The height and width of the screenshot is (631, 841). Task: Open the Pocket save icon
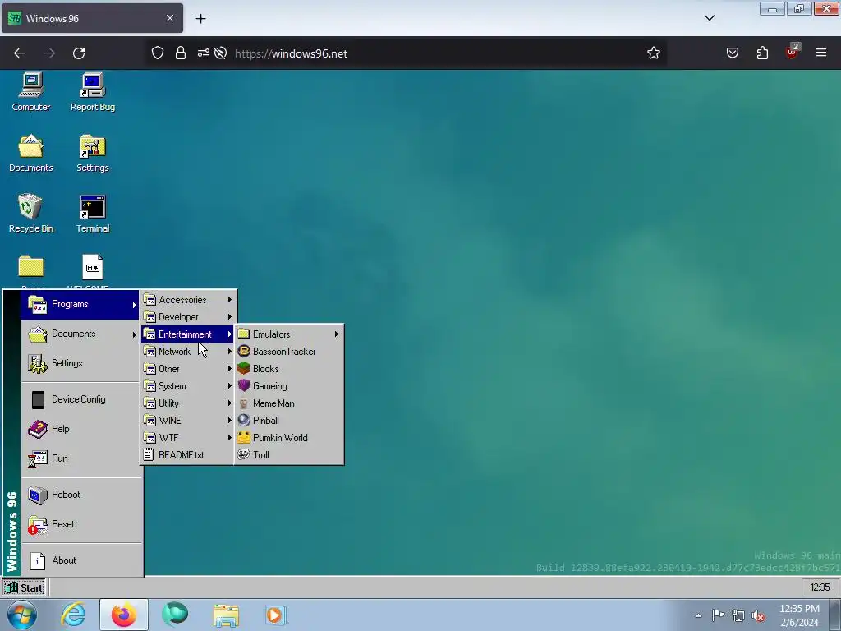[x=732, y=53]
